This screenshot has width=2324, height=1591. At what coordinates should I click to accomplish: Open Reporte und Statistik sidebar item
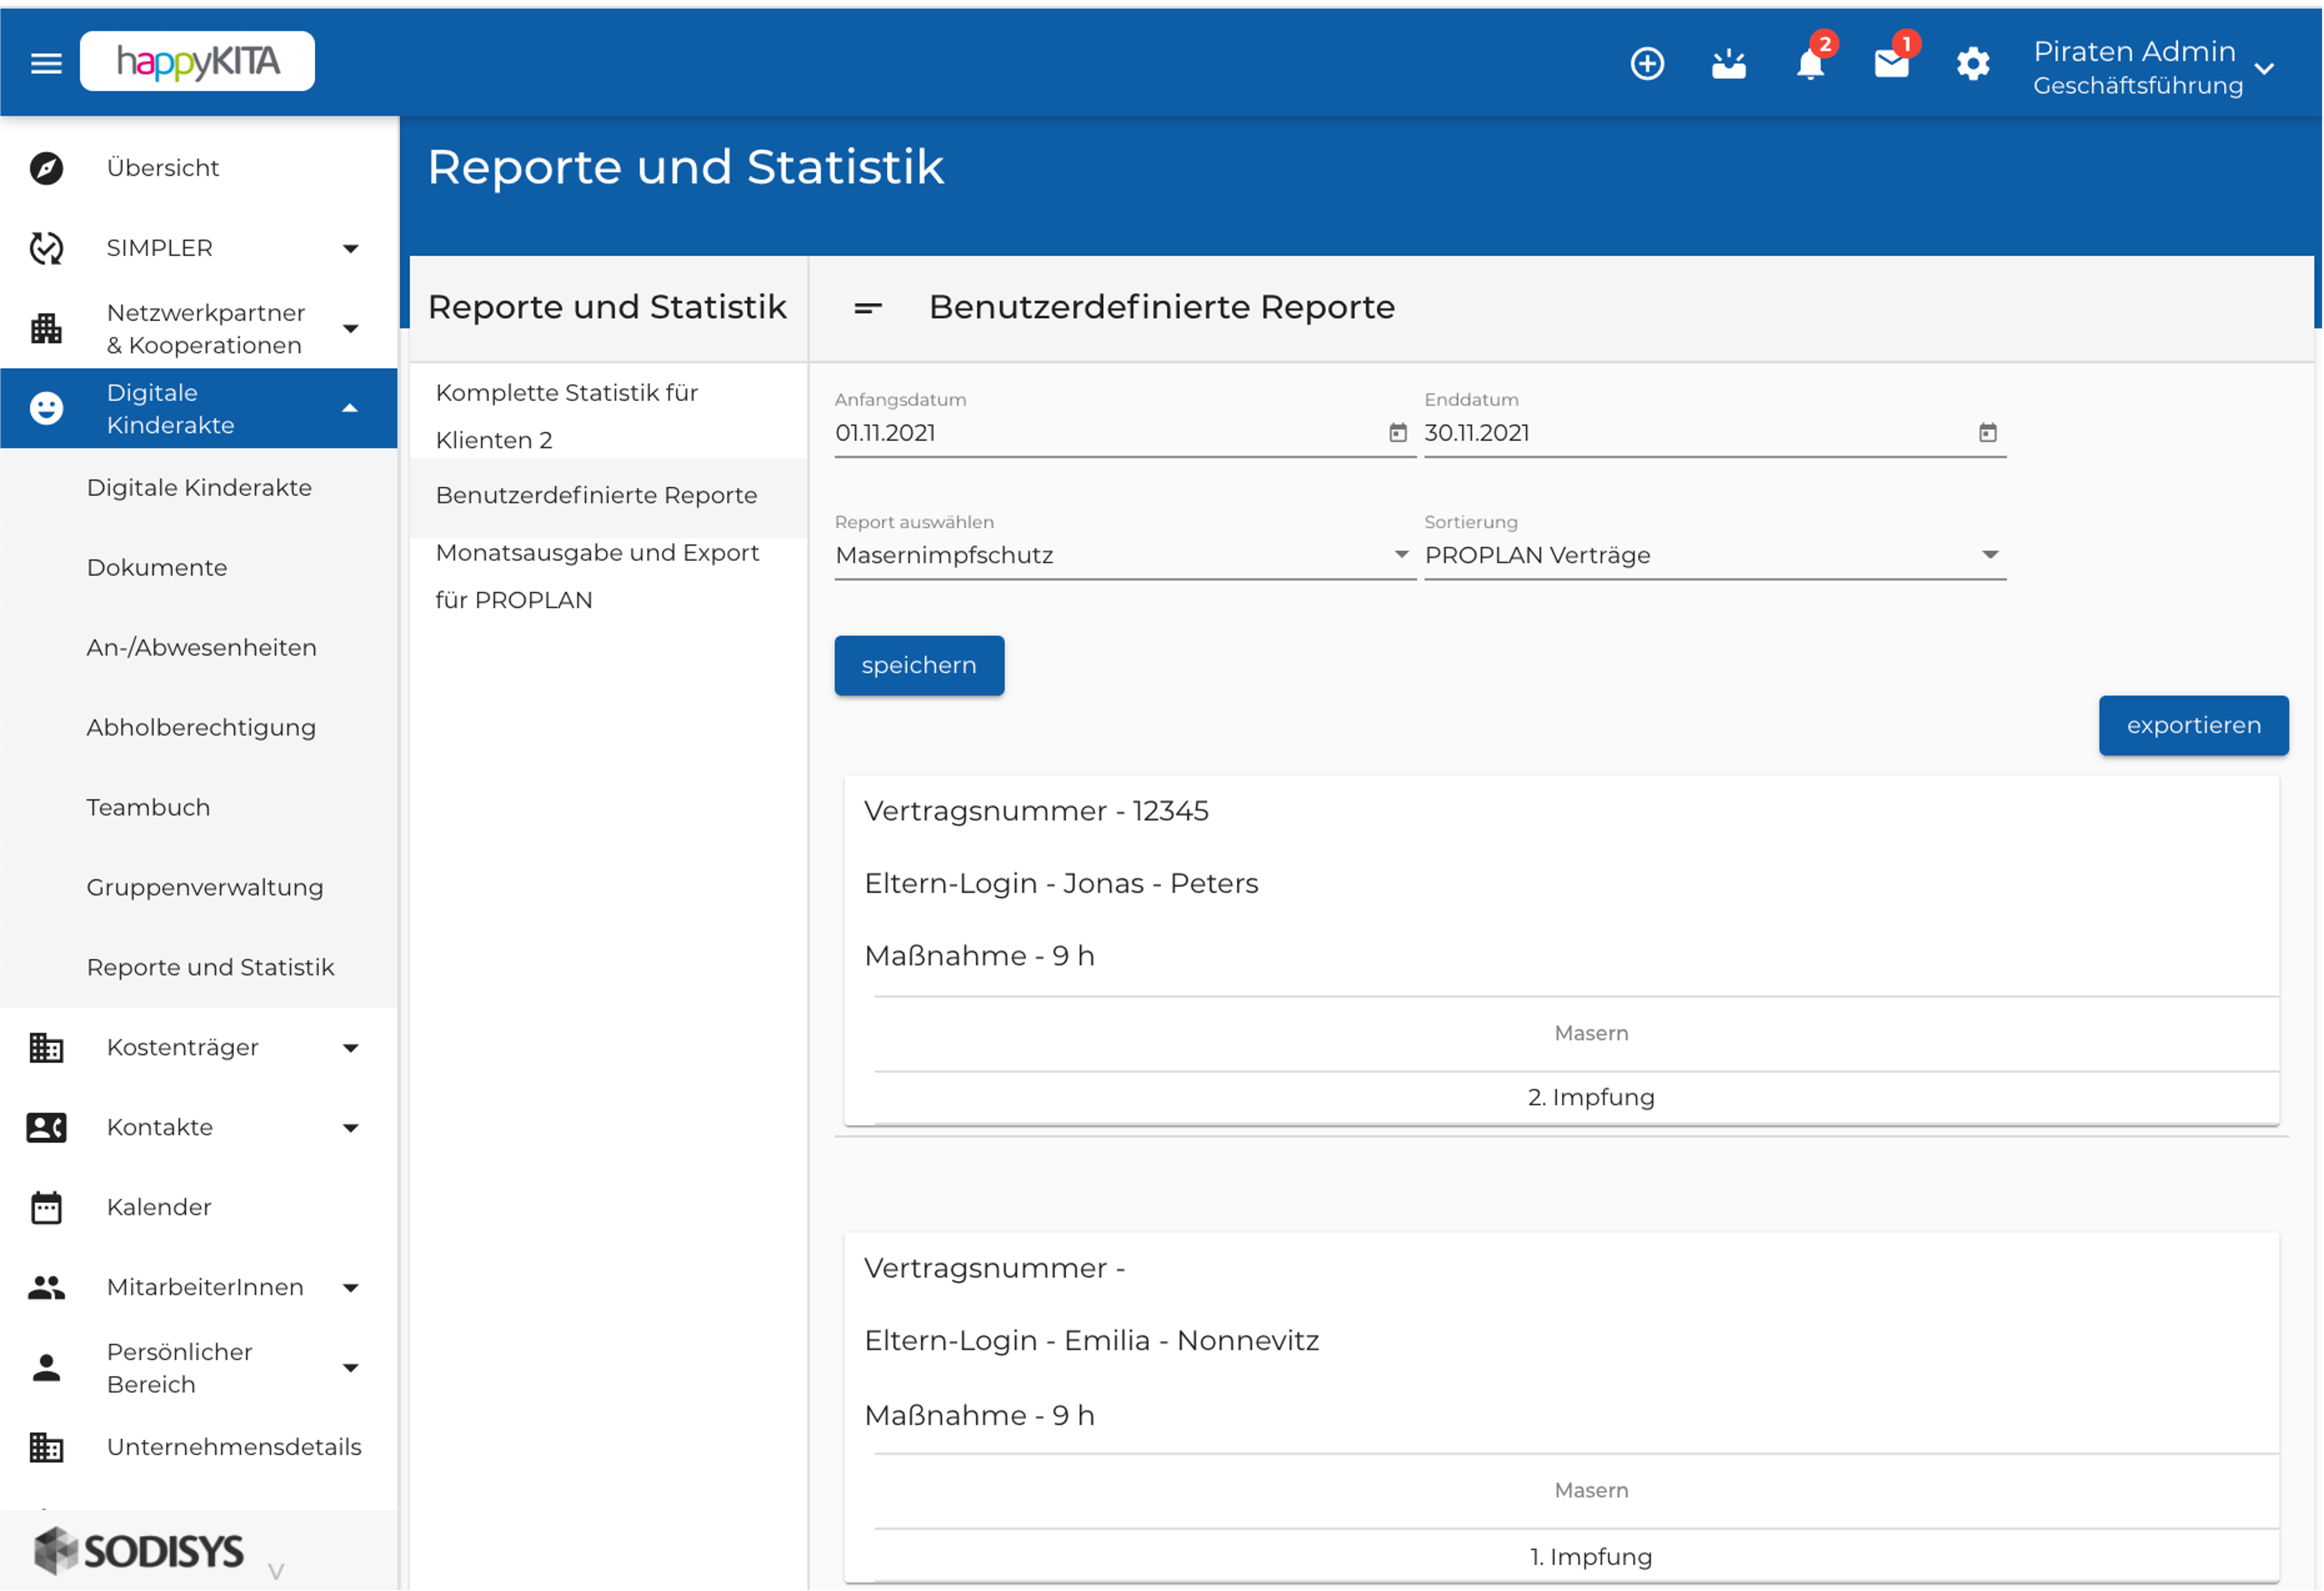pos(210,967)
